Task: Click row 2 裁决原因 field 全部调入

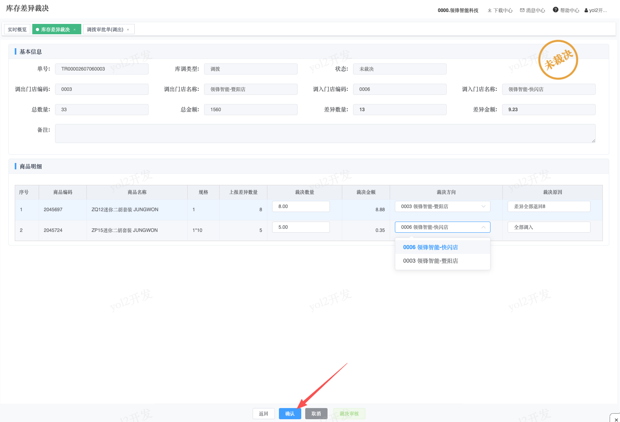Action: [x=549, y=227]
